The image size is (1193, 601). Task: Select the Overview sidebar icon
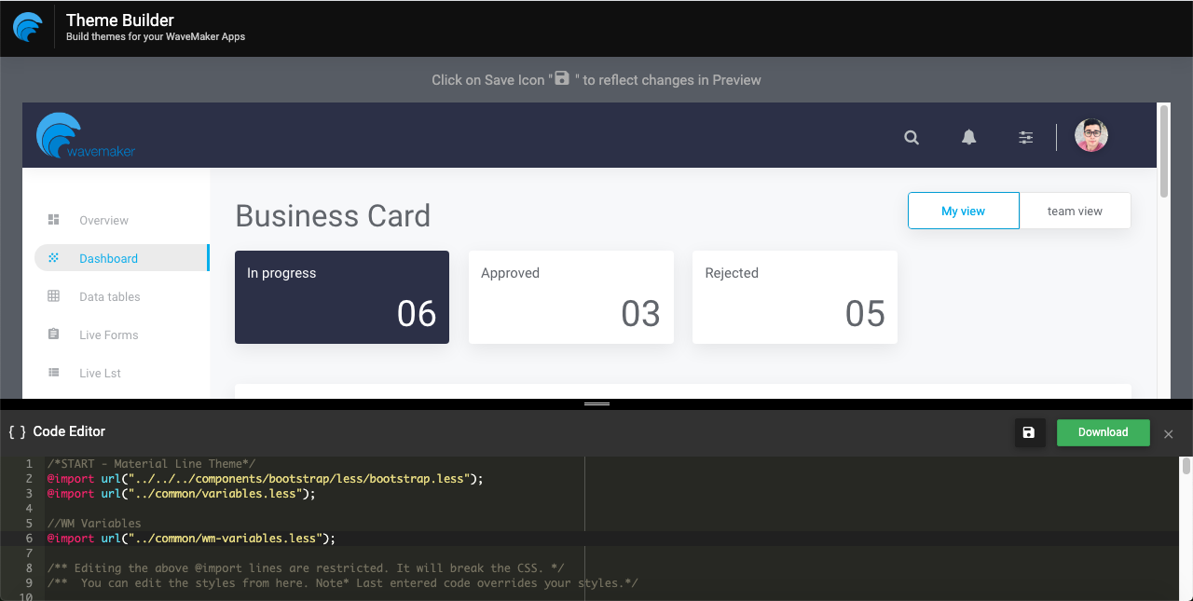[54, 220]
